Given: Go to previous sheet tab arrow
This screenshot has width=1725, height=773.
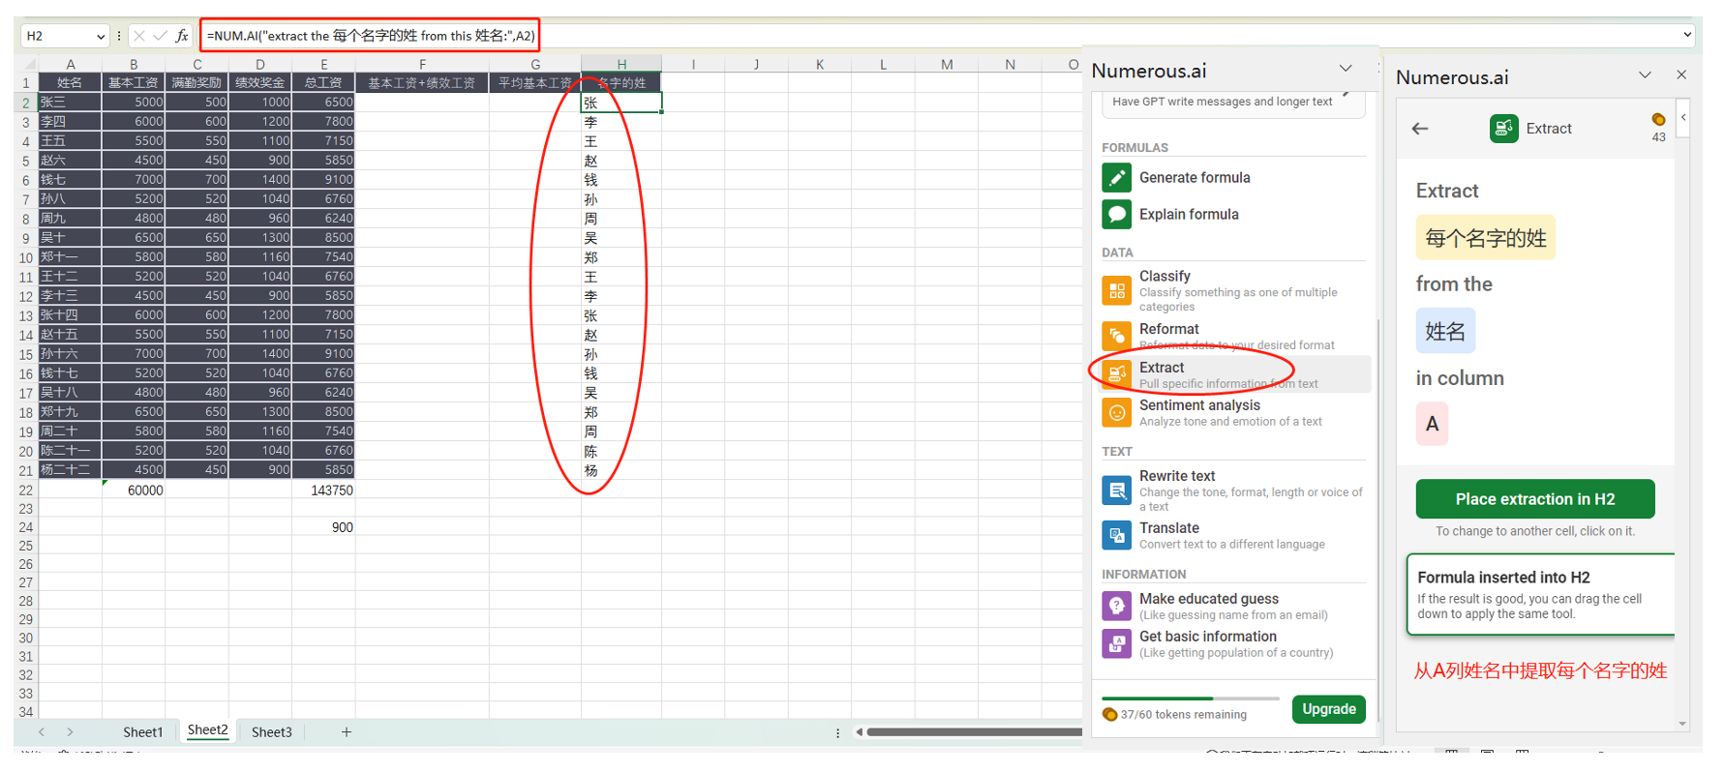Looking at the screenshot, I should (42, 732).
